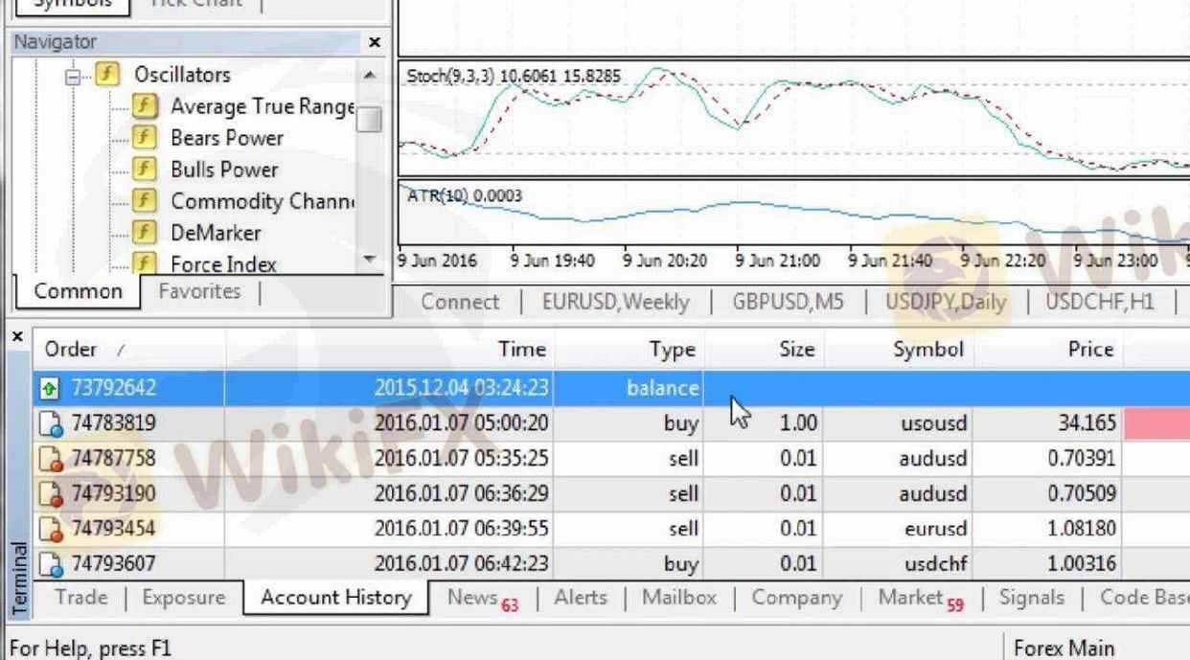Switch to Navigator Favorites tab
Viewport: 1190px width, 660px height.
point(199,291)
